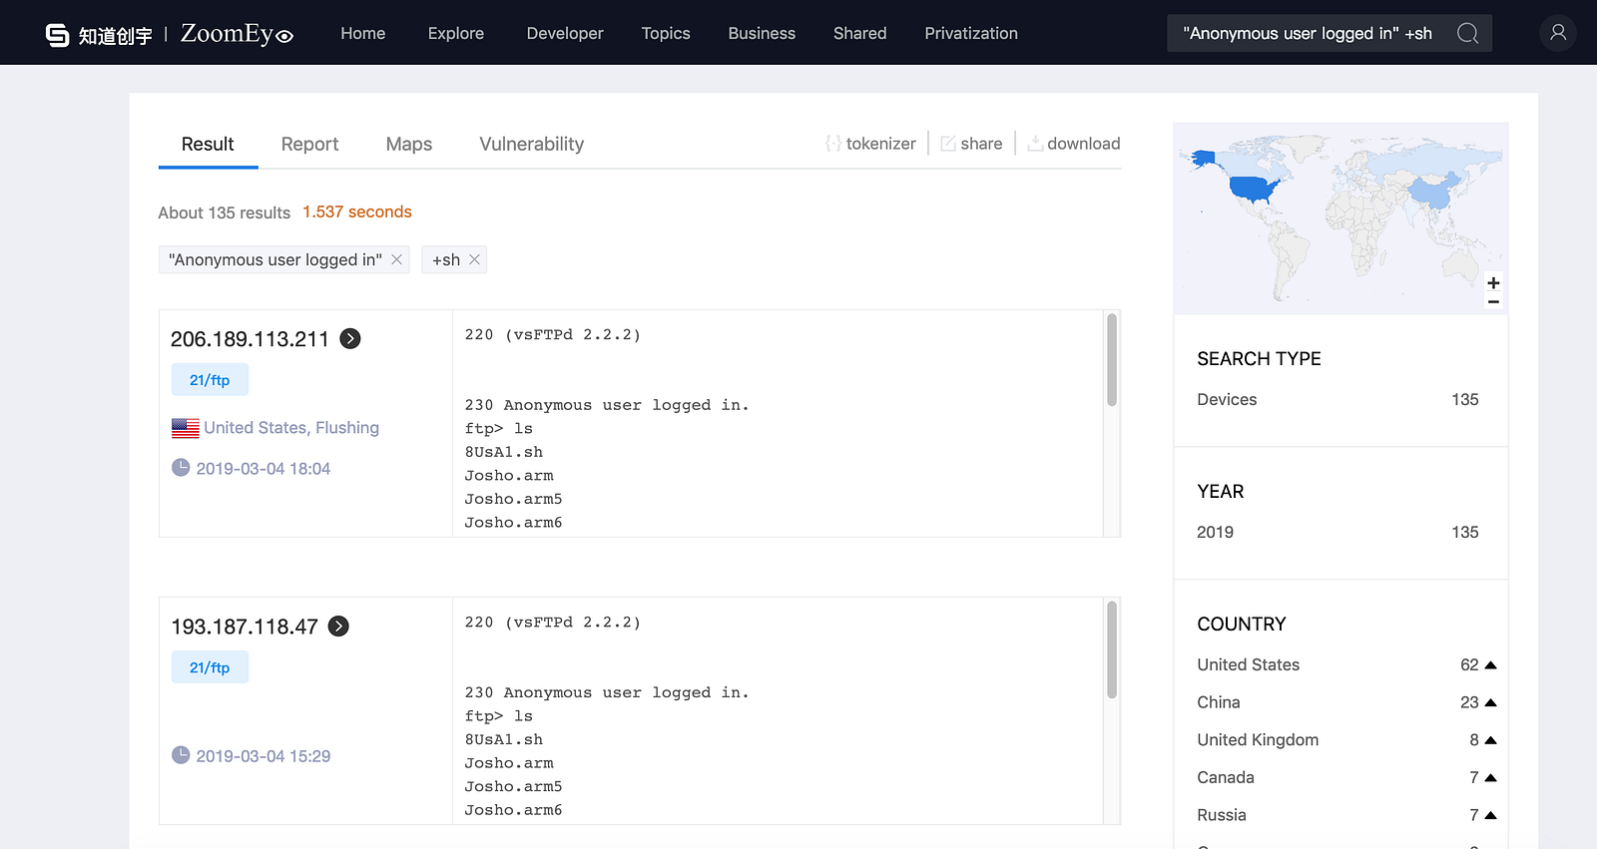This screenshot has width=1597, height=849.
Task: Open the Topics menu
Action: pos(666,33)
